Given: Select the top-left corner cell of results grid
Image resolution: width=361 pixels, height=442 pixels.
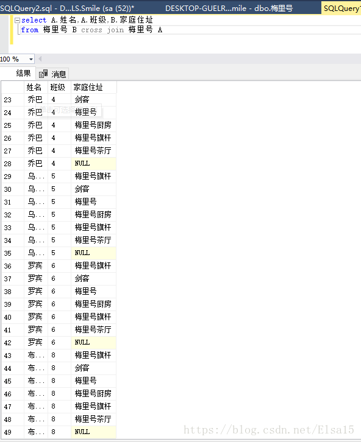Looking at the screenshot, I should point(13,88).
